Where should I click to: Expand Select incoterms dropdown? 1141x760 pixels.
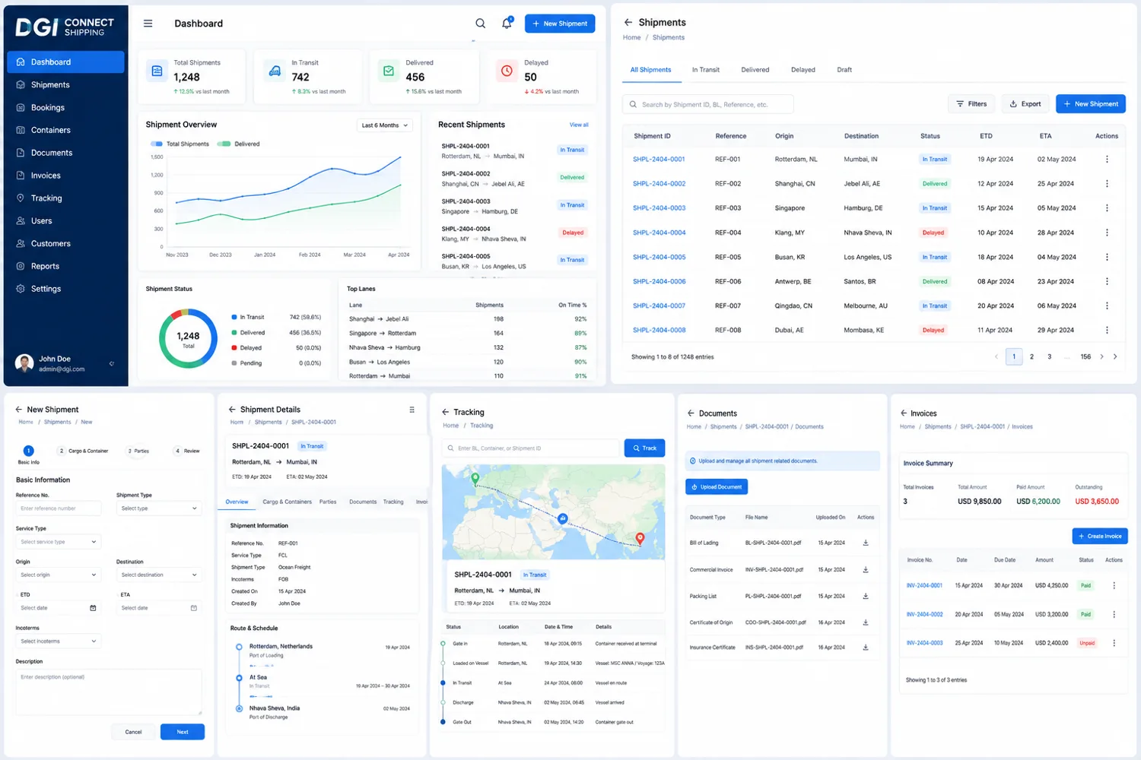pos(59,641)
